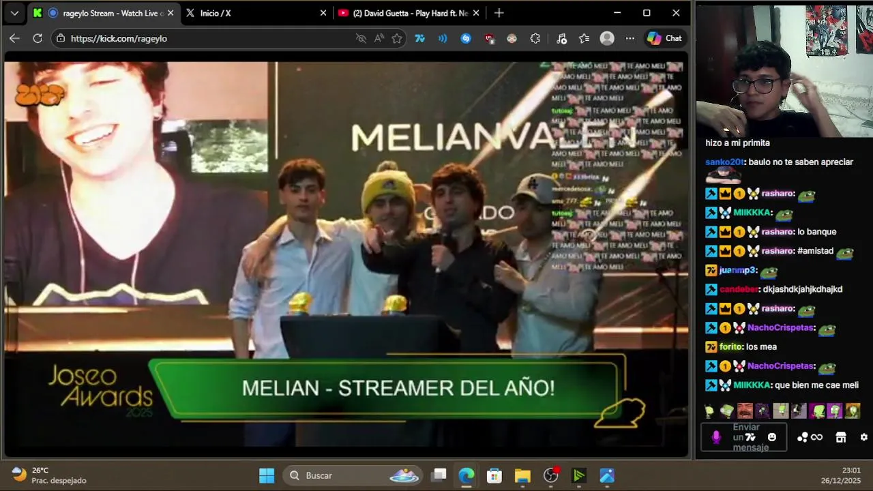Open the monkey-face extension icon
The width and height of the screenshot is (873, 491).
coord(512,38)
